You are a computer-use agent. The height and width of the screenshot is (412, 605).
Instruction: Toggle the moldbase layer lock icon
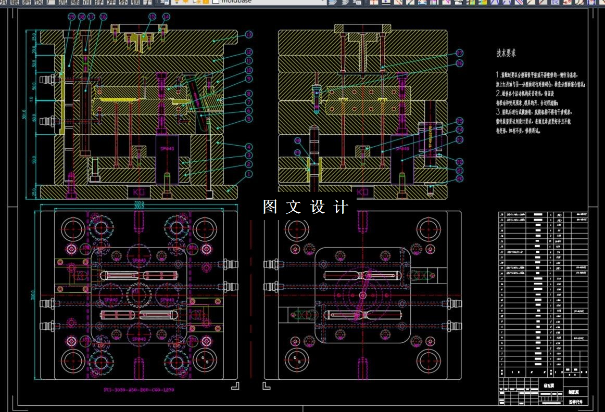(x=196, y=2)
